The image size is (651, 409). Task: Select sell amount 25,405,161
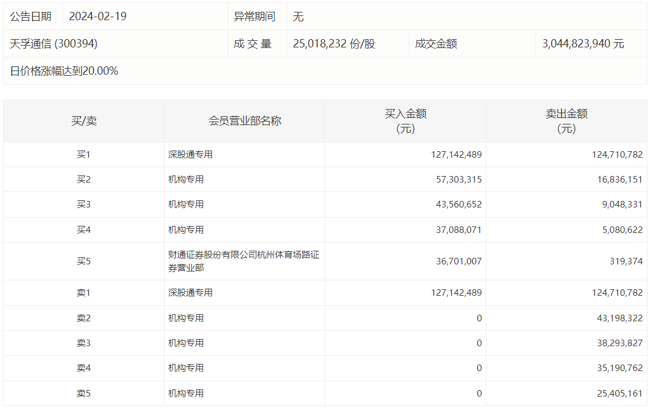(620, 394)
